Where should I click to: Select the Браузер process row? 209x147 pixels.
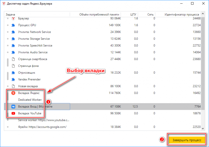pyautogui.click(x=102, y=19)
